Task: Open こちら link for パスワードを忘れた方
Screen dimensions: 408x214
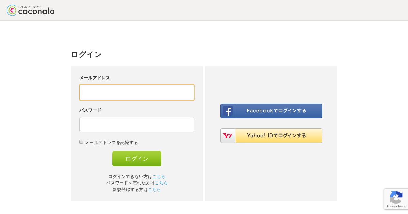Action: tap(161, 183)
